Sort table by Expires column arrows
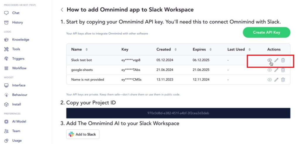Viewport: 300px width, 144px height. [x=210, y=49]
